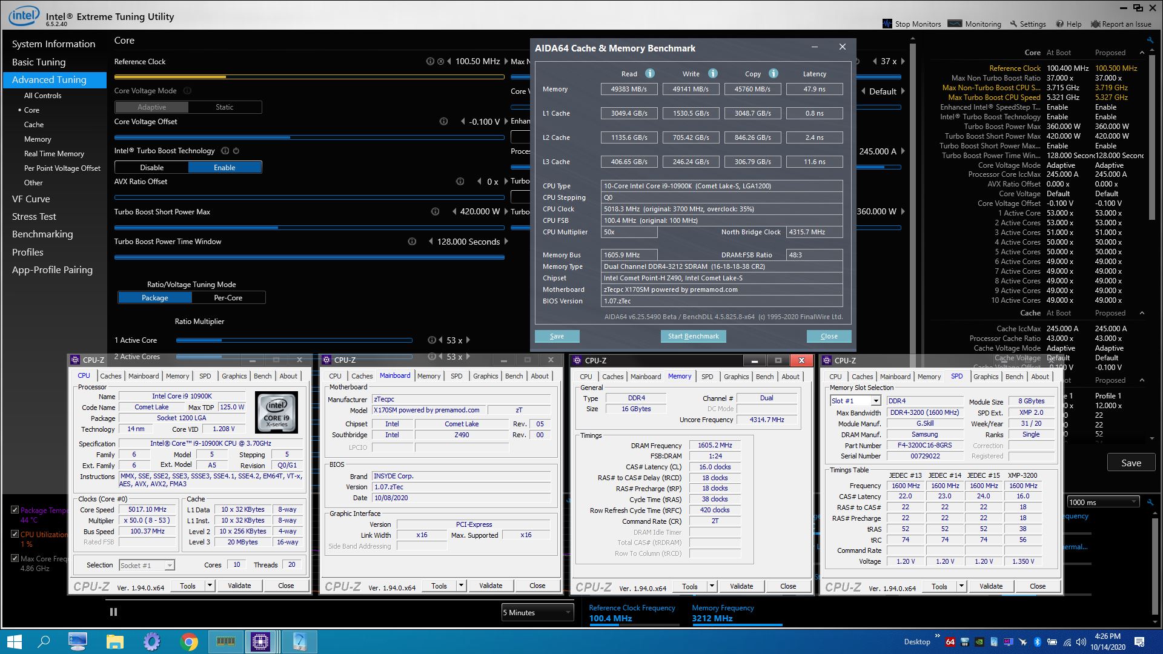Open the Windows Start menu
This screenshot has width=1163, height=654.
point(14,641)
